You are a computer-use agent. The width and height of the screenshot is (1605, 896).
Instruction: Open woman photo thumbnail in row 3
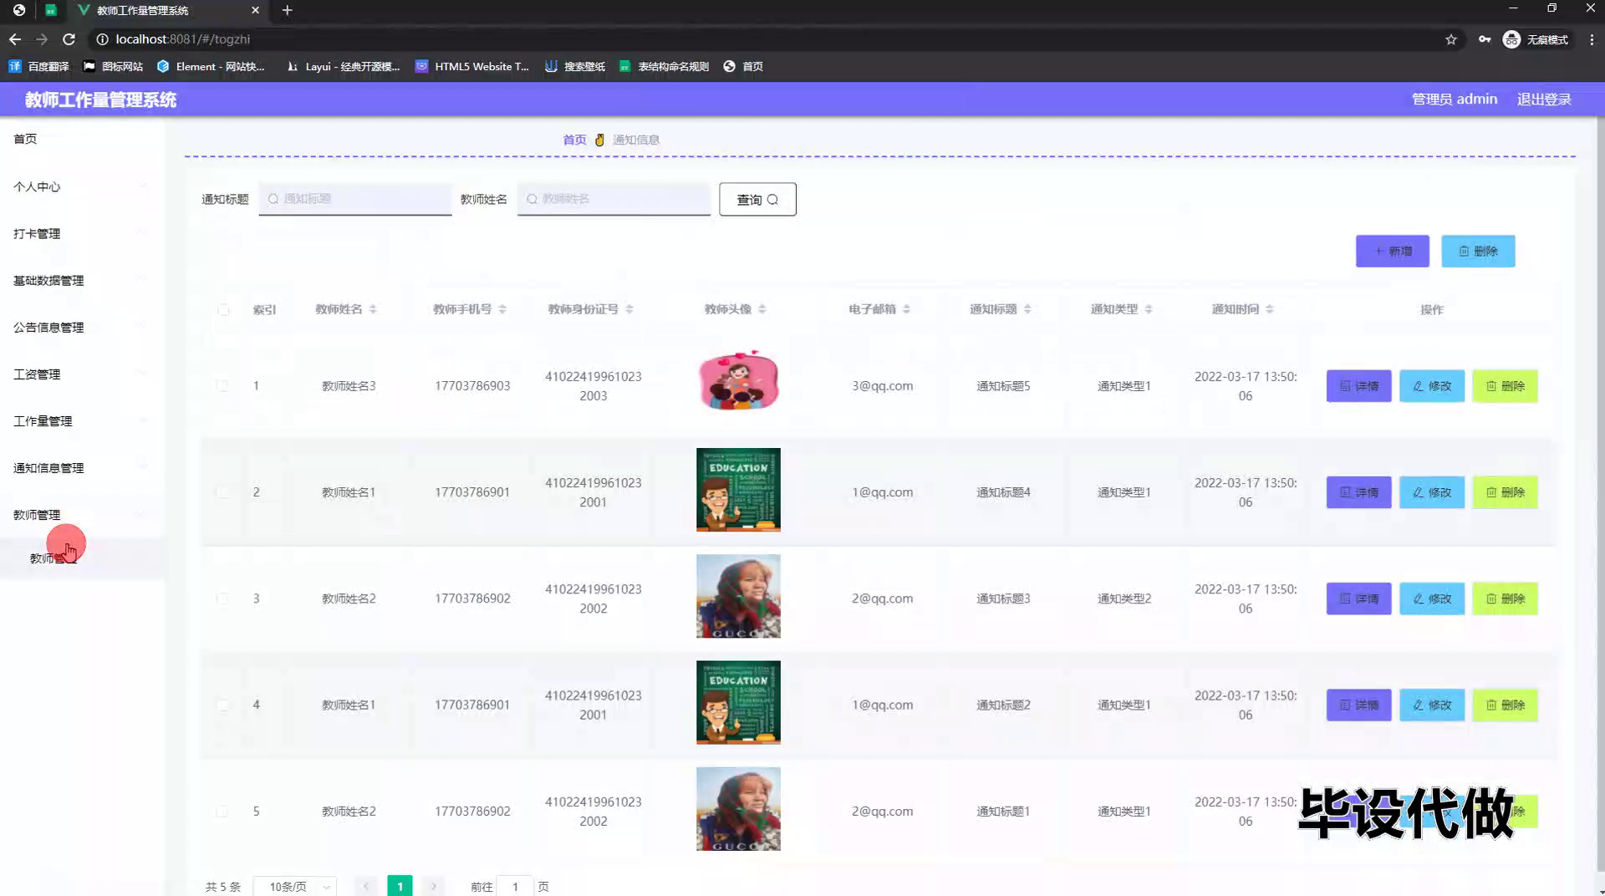click(738, 596)
